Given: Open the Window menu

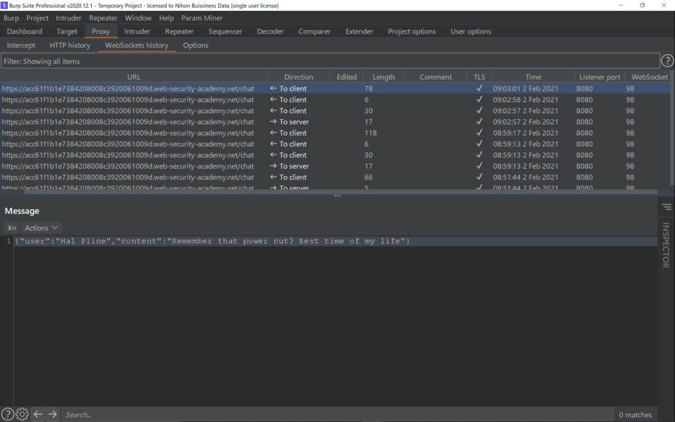Looking at the screenshot, I should [138, 18].
